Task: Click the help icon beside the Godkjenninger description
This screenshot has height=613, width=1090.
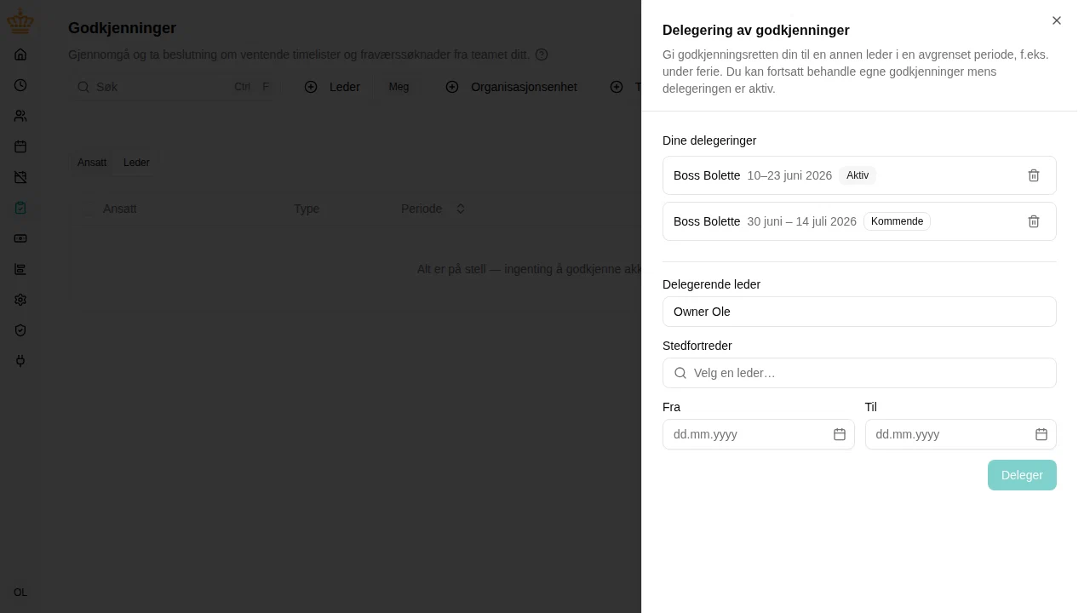Action: pos(542,54)
